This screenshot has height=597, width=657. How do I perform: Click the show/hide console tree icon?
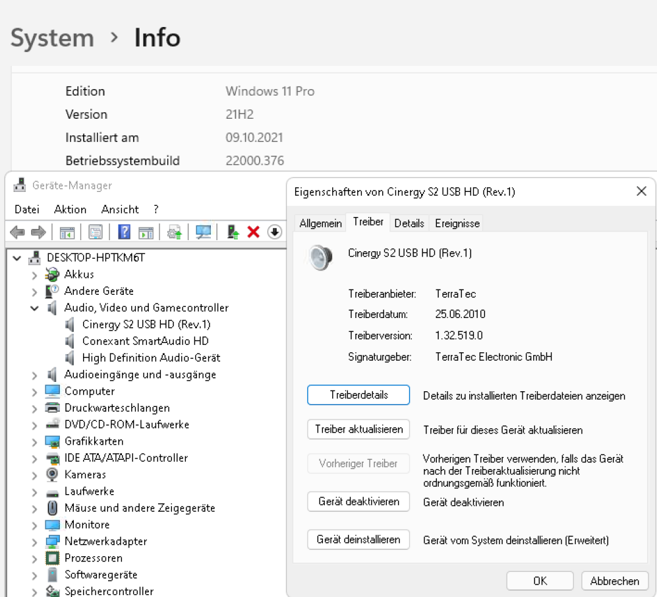67,232
